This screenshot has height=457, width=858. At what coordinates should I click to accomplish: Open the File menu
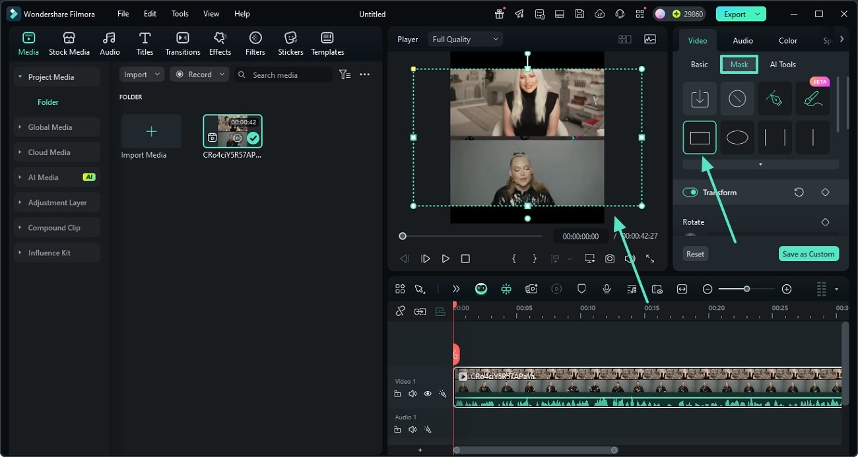pyautogui.click(x=123, y=14)
